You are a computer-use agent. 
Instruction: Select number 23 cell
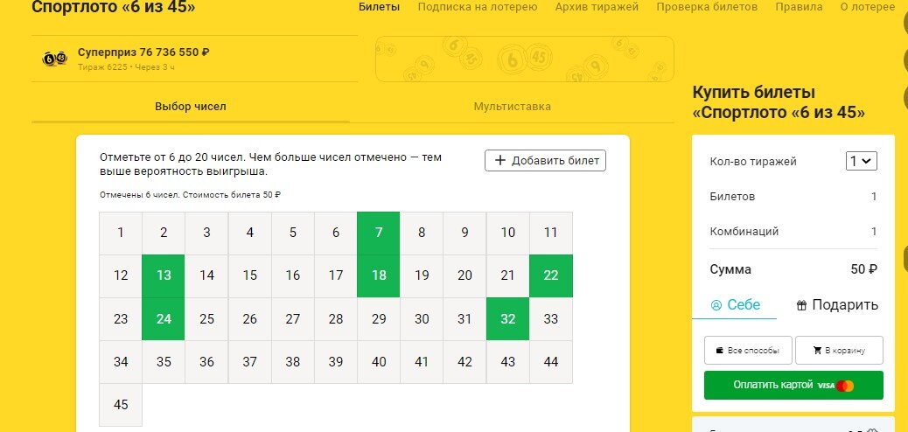tap(121, 319)
